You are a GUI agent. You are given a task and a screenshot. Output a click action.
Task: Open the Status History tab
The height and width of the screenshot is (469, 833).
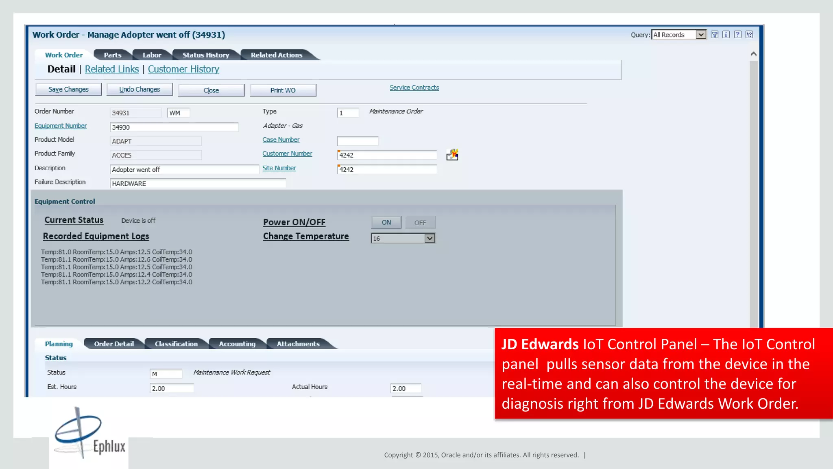pyautogui.click(x=206, y=55)
